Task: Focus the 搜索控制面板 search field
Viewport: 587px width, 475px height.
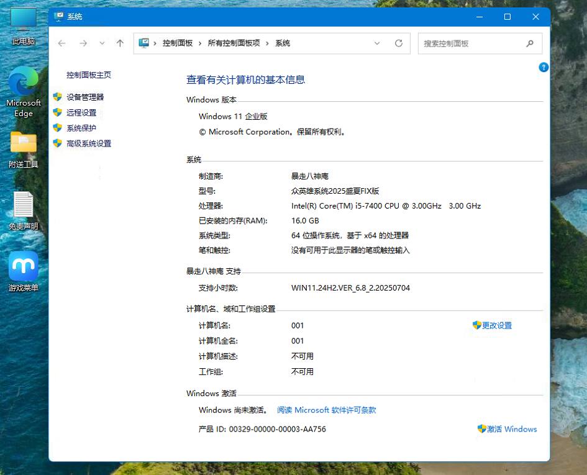Action: pos(480,43)
